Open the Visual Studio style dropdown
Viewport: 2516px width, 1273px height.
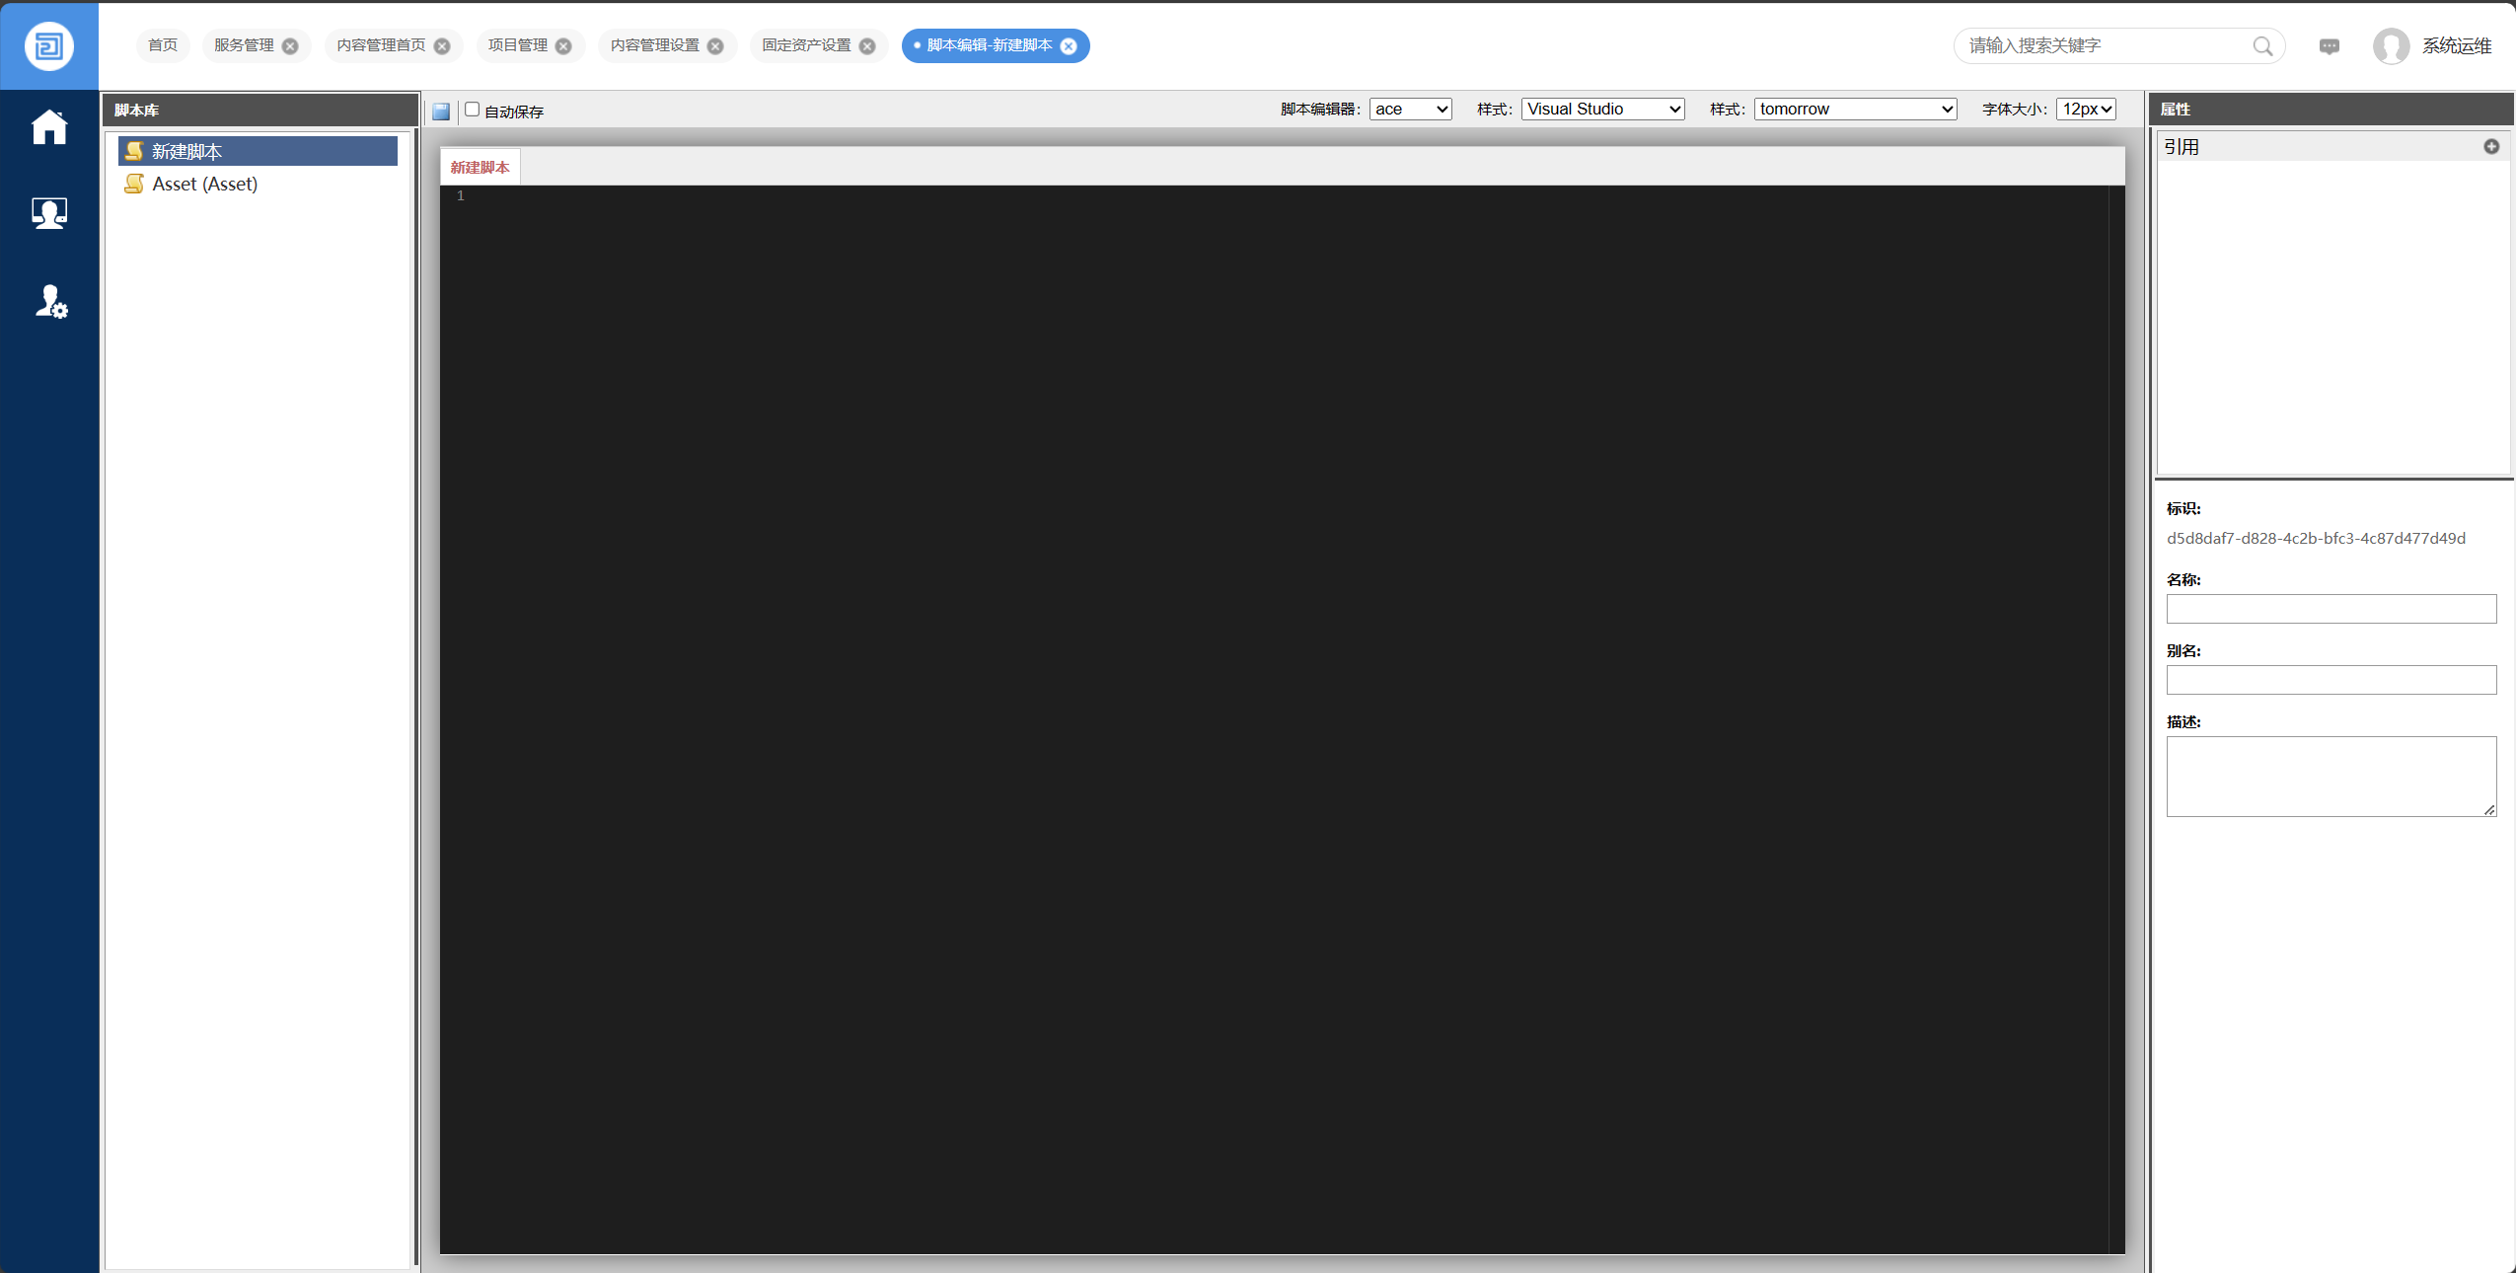coord(1602,110)
